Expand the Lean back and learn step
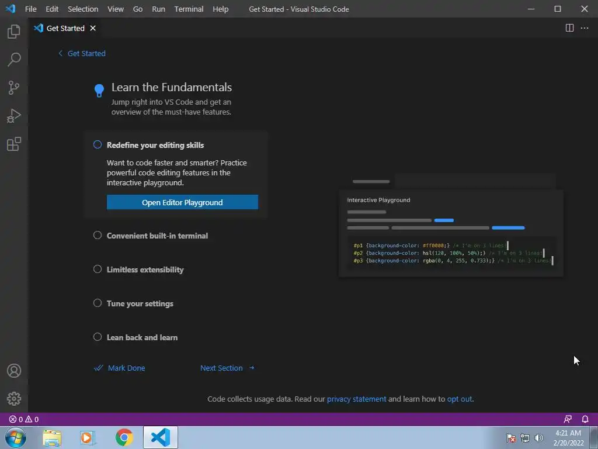Image resolution: width=598 pixels, height=449 pixels. (x=142, y=337)
